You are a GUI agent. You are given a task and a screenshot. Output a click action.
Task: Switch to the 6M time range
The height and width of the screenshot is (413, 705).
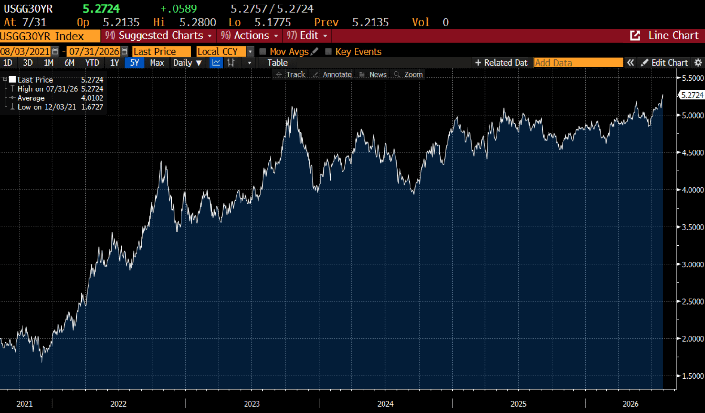pos(69,63)
